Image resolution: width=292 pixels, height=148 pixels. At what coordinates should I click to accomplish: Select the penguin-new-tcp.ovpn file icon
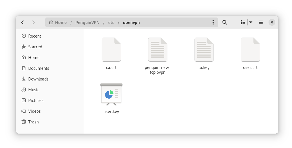[158, 49]
